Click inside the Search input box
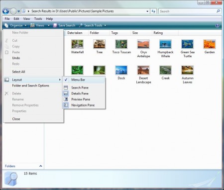Image resolution: width=224 pixels, height=190 pixels. click(187, 11)
